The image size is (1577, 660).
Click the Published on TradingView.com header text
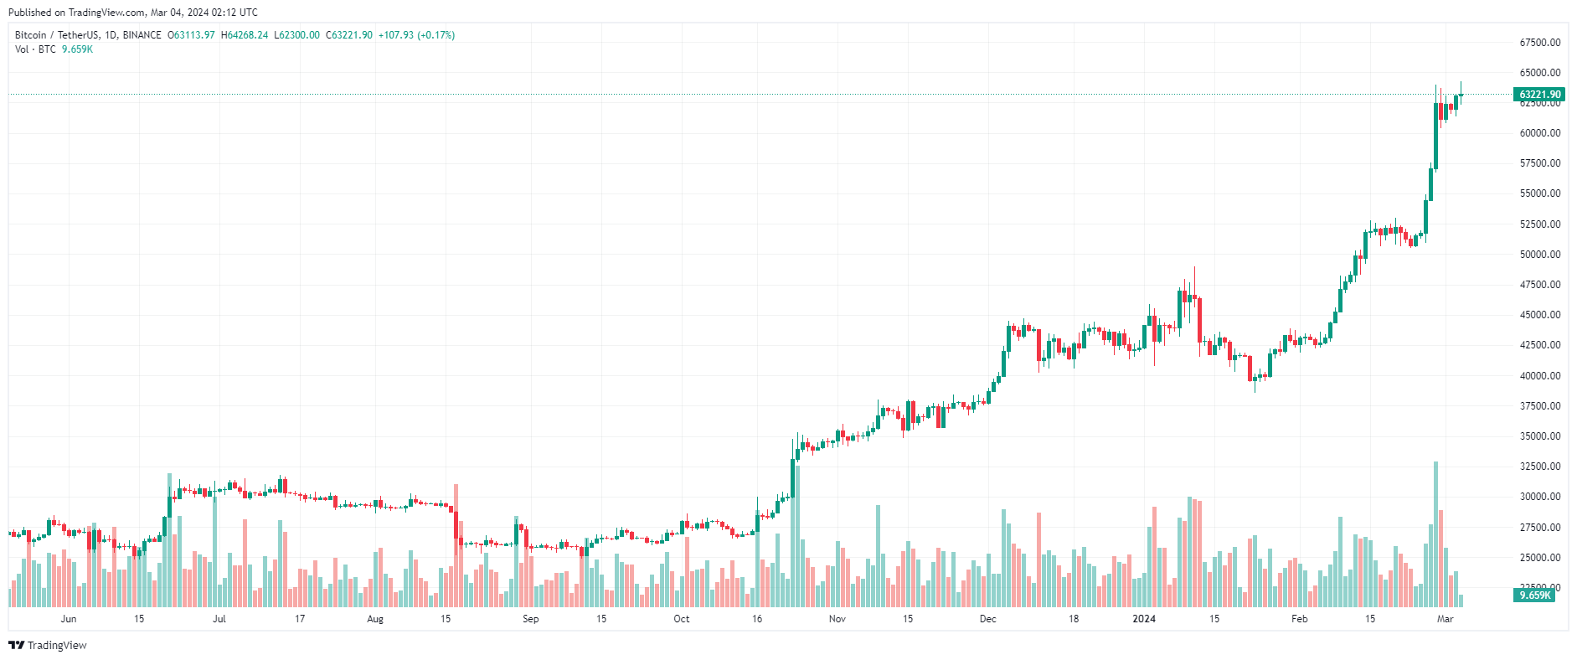[133, 13]
